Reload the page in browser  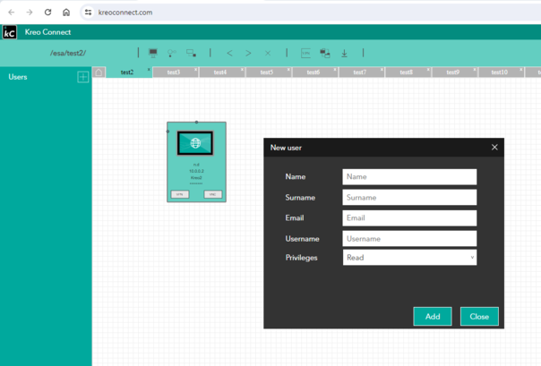pos(47,13)
